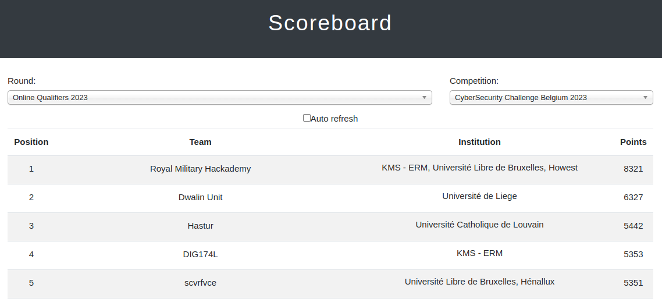Open the Round dropdown

219,98
